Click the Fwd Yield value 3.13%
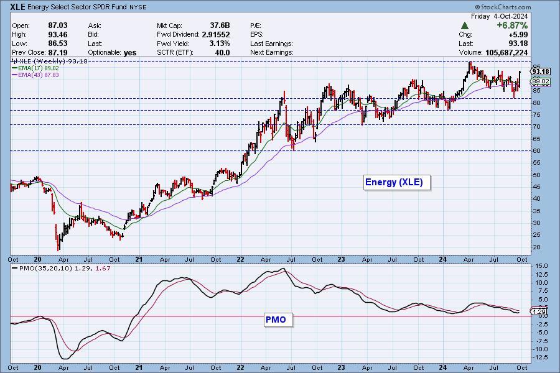This screenshot has height=373, width=560. tap(220, 44)
